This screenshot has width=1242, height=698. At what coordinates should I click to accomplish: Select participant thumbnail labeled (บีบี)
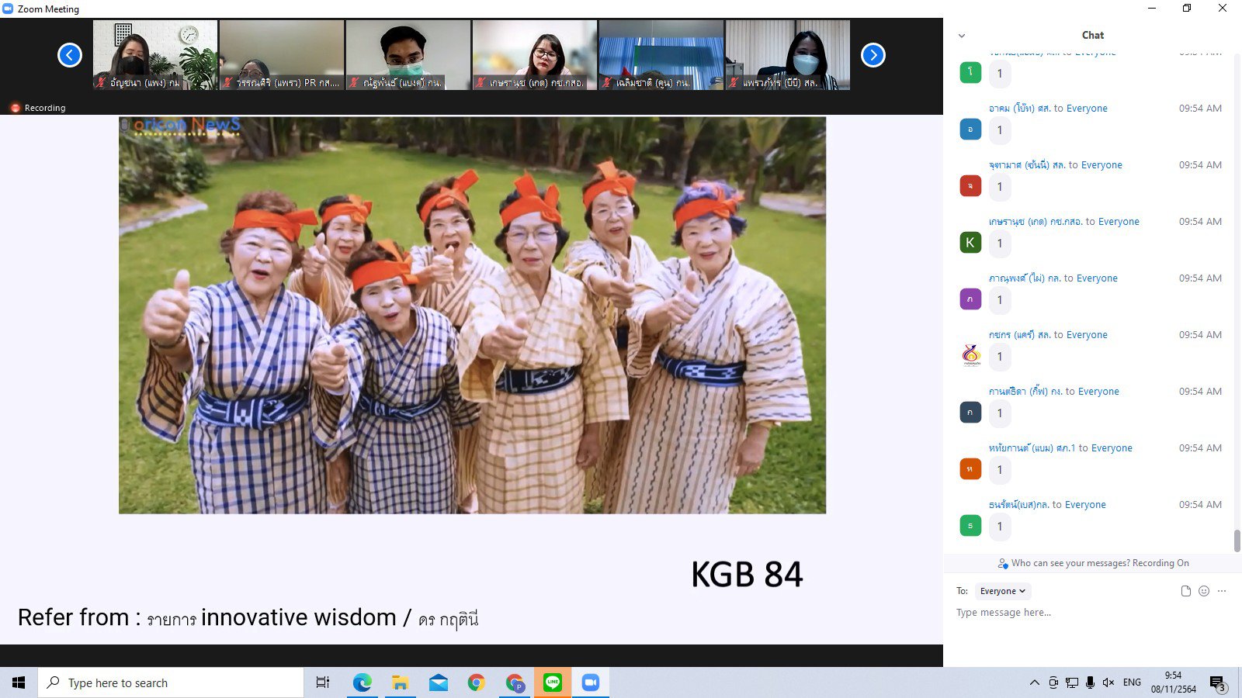[x=788, y=55]
